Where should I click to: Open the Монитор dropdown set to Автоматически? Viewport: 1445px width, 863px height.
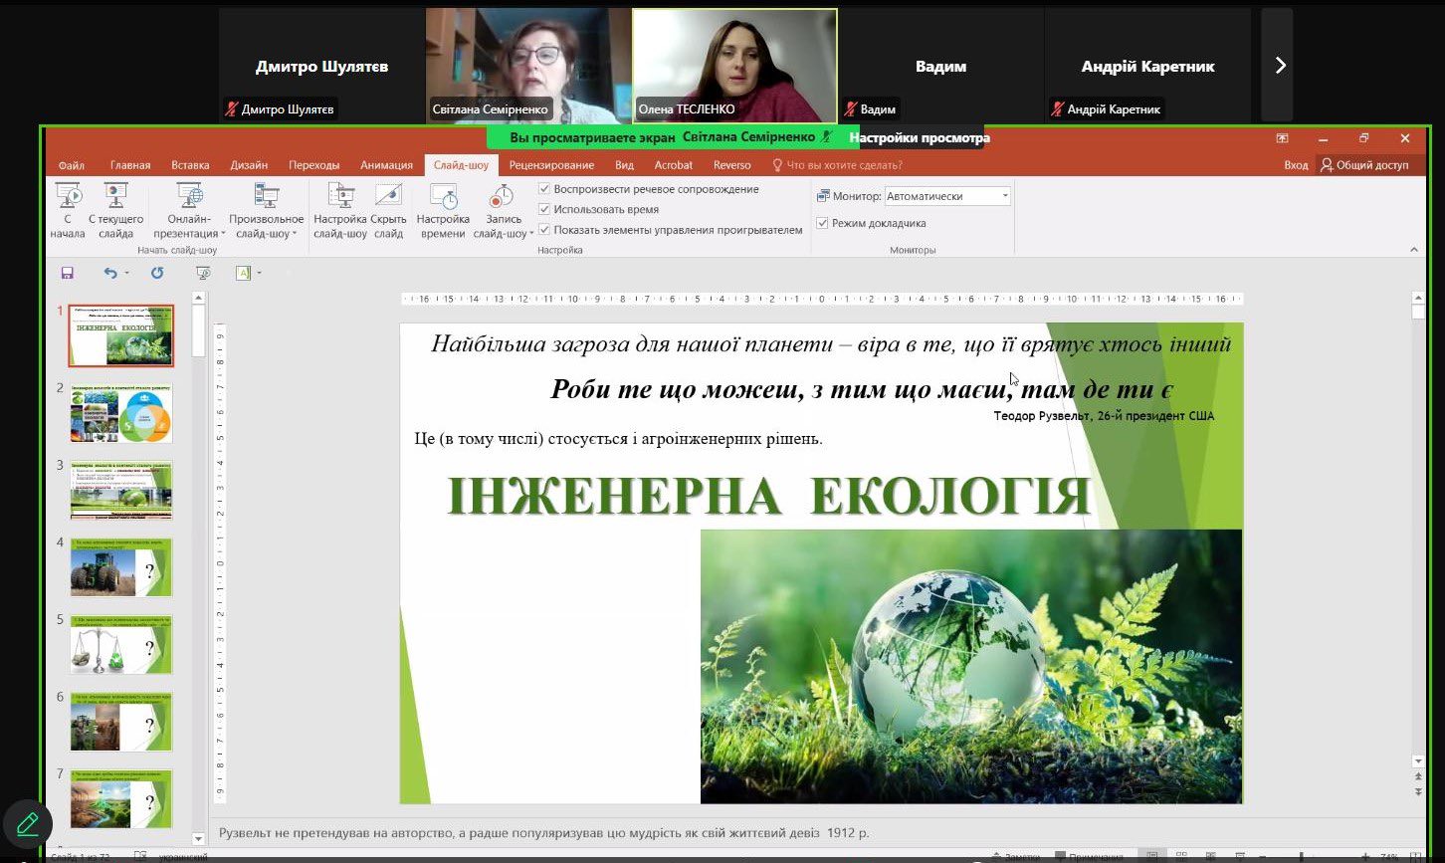pyautogui.click(x=1004, y=195)
